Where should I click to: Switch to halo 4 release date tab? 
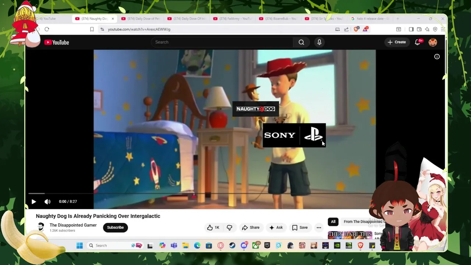371,19
